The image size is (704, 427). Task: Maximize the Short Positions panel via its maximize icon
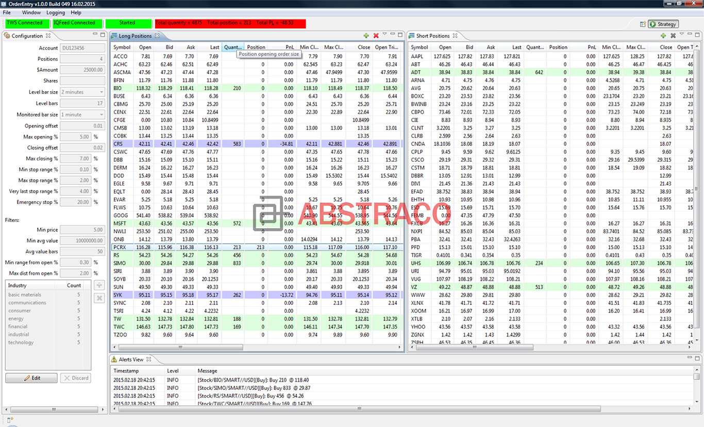[x=697, y=36]
